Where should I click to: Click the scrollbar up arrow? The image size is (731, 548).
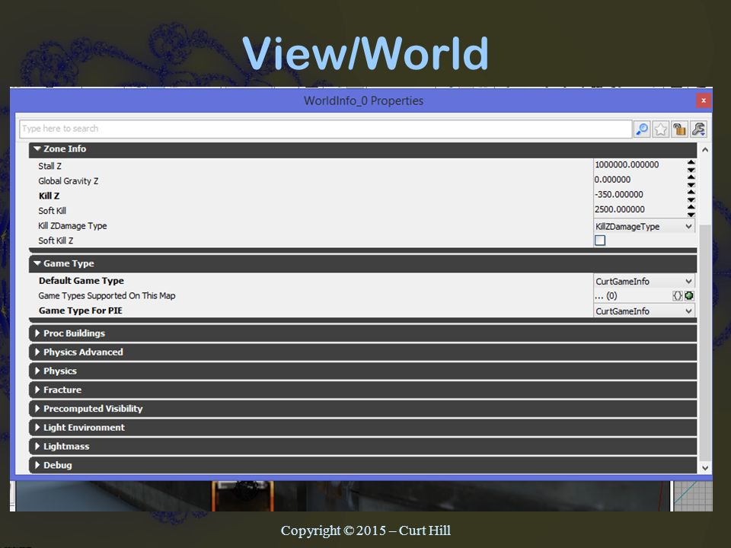click(705, 150)
